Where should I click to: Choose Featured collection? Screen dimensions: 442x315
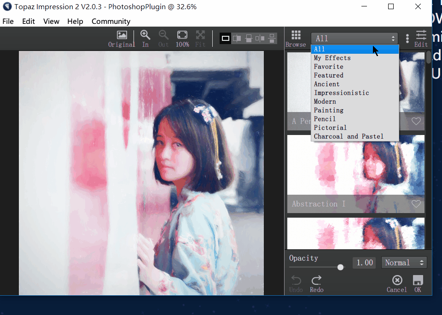355,75
